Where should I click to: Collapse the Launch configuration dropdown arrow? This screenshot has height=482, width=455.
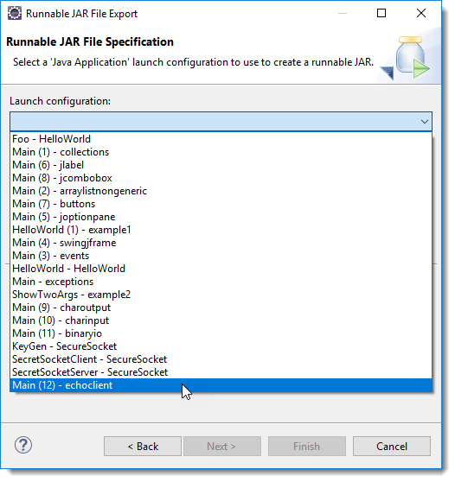tap(425, 122)
